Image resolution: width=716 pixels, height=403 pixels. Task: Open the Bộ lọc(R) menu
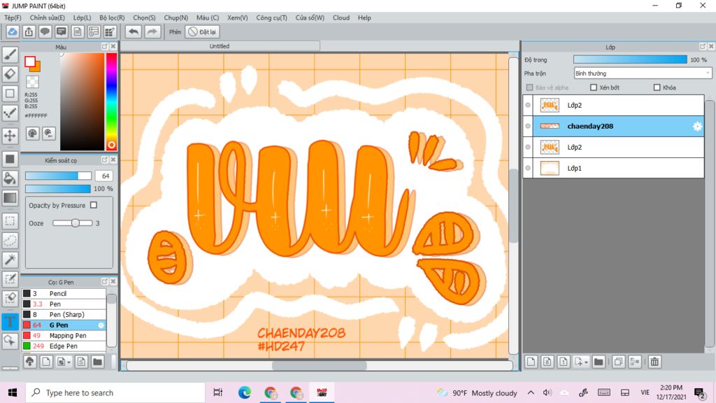112,17
